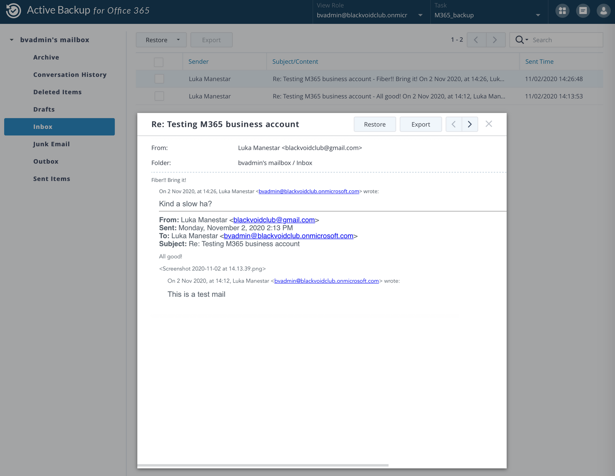Click 'This is a test mail' text
Screen dimensions: 615x476
196,294
